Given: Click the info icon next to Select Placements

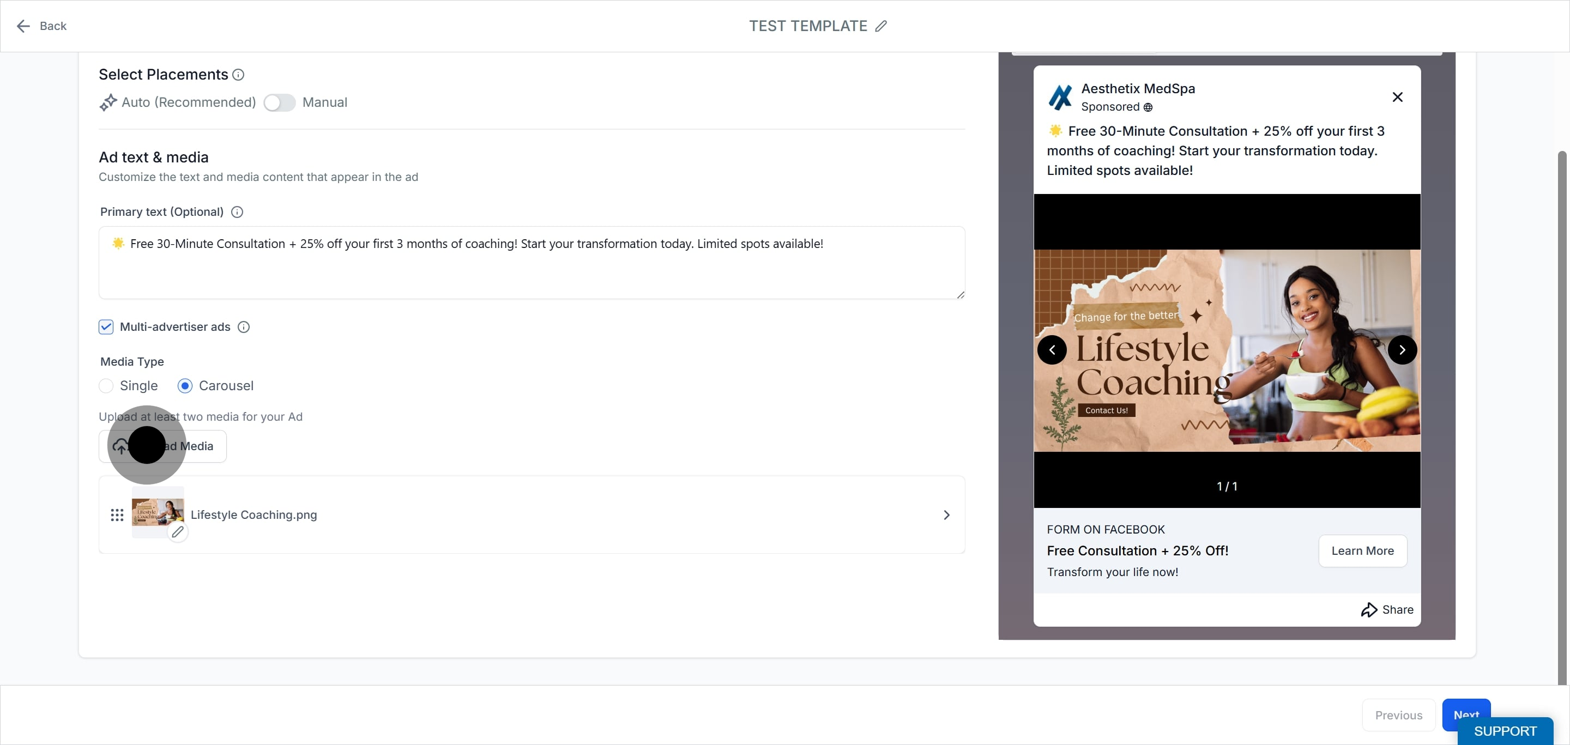Looking at the screenshot, I should [x=238, y=75].
